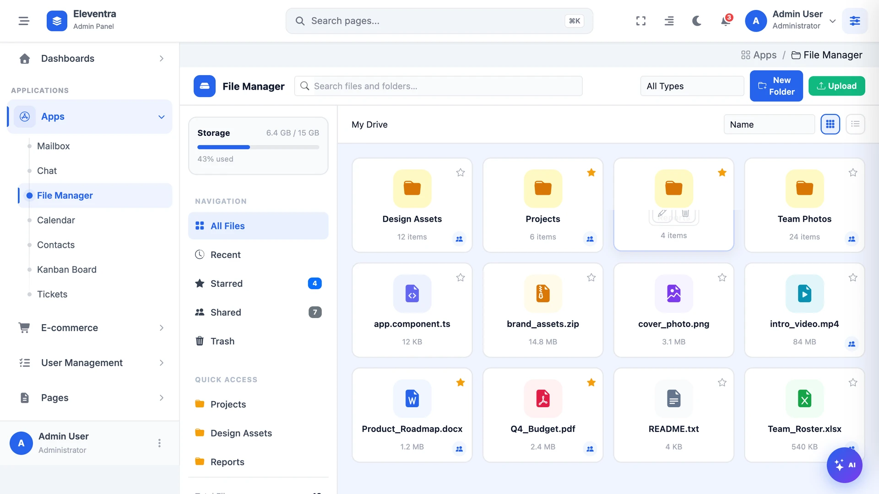Click the green Upload button
The width and height of the screenshot is (879, 494).
[836, 86]
